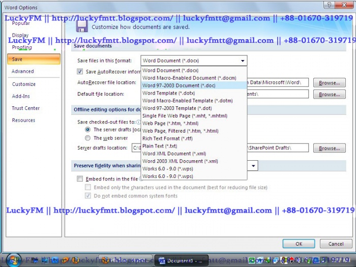Open the Display category

34,35
